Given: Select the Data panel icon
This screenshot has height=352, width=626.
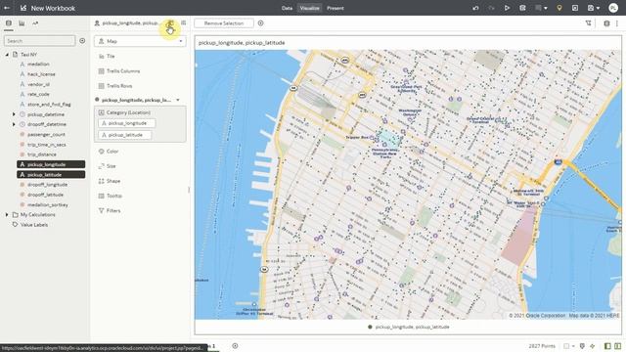Looking at the screenshot, I should 9,23.
